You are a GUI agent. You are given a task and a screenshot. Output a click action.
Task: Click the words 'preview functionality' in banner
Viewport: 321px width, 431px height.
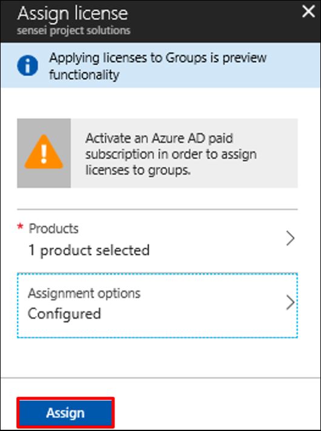click(x=157, y=66)
